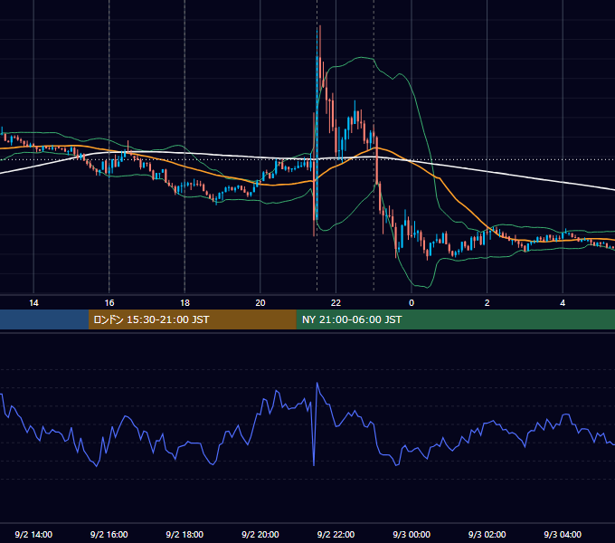The image size is (615, 543).
Task: Click the 9/2 16:00 time label
Action: tap(109, 534)
